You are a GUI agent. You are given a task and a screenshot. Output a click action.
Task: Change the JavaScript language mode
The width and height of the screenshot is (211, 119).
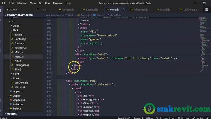pyautogui.click(x=169, y=118)
